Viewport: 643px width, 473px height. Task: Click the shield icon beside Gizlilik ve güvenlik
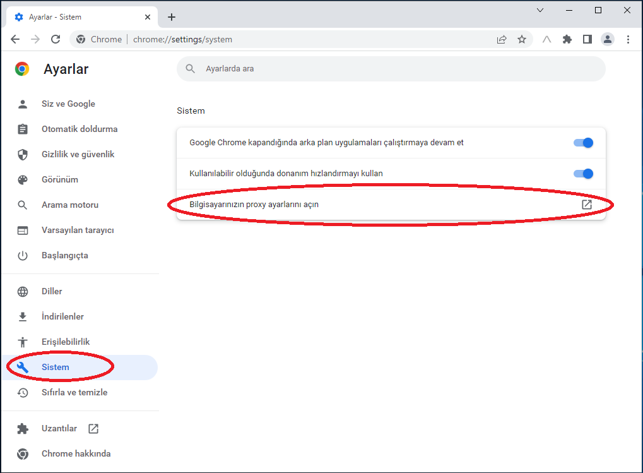[x=23, y=154]
